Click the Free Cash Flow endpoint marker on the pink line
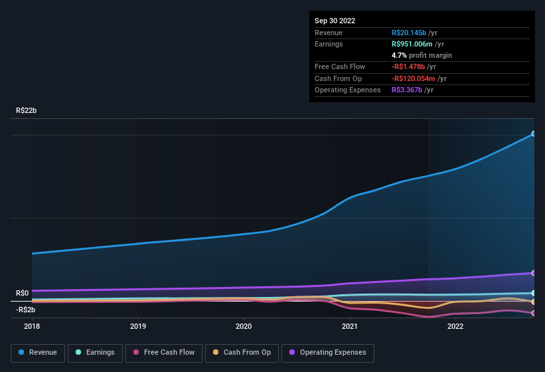 click(534, 314)
